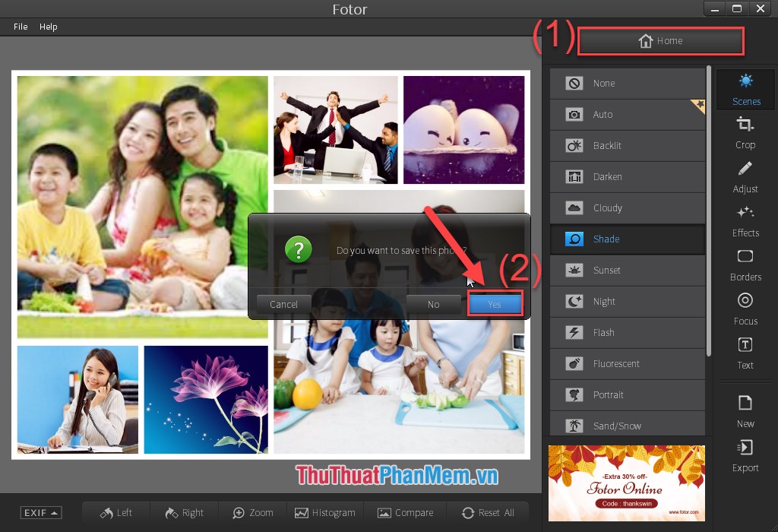The image size is (778, 532).
Task: Open the Text tool
Action: click(745, 353)
